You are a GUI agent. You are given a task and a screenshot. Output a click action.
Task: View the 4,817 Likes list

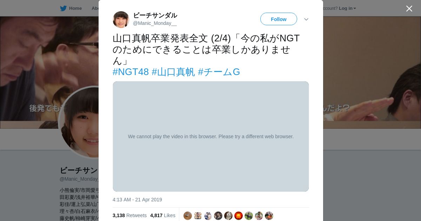click(163, 215)
